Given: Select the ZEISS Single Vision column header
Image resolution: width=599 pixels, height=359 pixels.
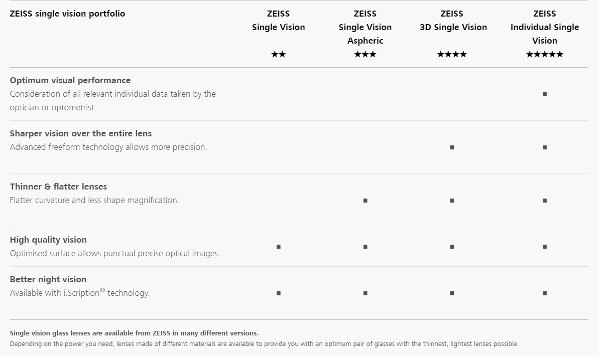Looking at the screenshot, I should pyautogui.click(x=278, y=21).
